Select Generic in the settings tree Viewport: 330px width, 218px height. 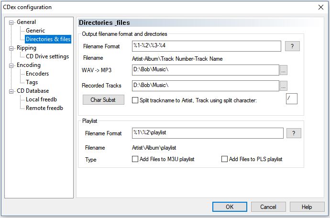point(35,31)
